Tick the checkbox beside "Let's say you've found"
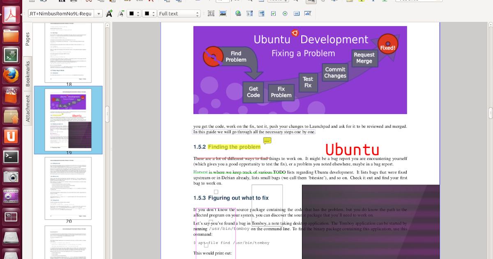This screenshot has height=259, width=493. pyautogui.click(x=211, y=222)
